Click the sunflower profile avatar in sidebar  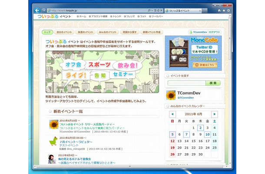pos(171,95)
